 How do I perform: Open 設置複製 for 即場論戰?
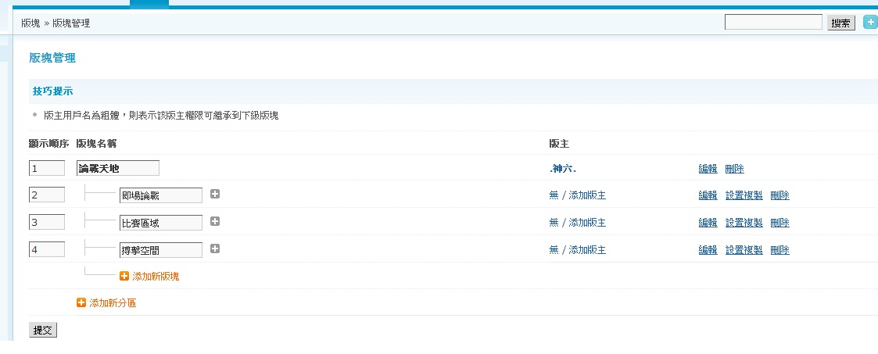(744, 195)
